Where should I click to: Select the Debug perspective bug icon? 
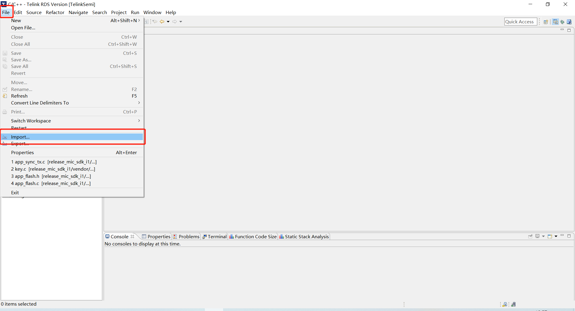click(562, 22)
